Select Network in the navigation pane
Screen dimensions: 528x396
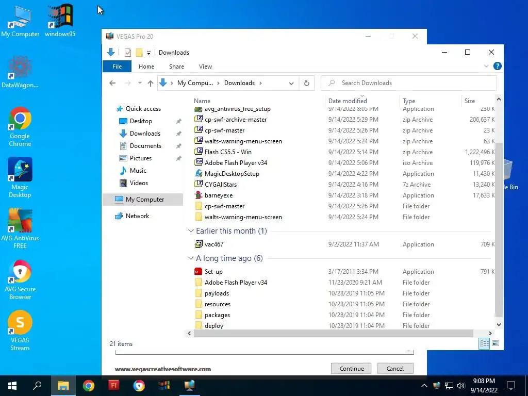click(137, 216)
